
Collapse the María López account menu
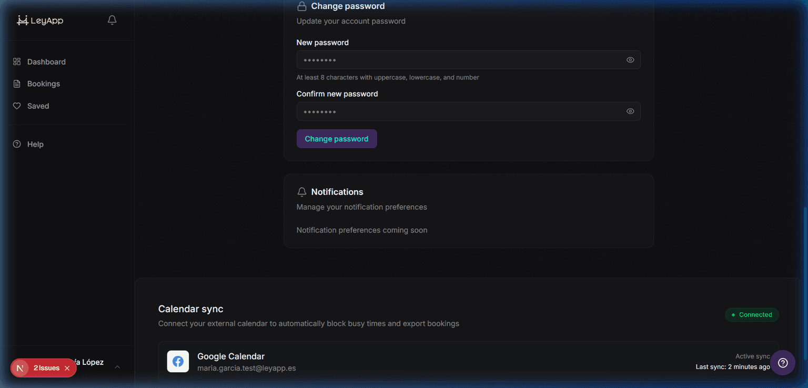(x=117, y=366)
